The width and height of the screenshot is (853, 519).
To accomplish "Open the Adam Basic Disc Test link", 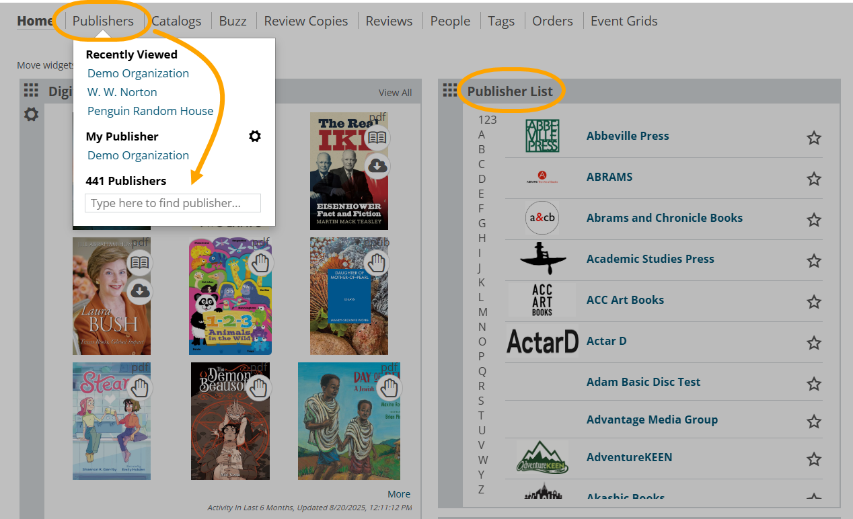I will pos(644,382).
